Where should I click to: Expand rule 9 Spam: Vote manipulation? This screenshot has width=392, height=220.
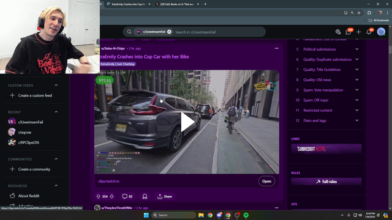[x=357, y=90]
